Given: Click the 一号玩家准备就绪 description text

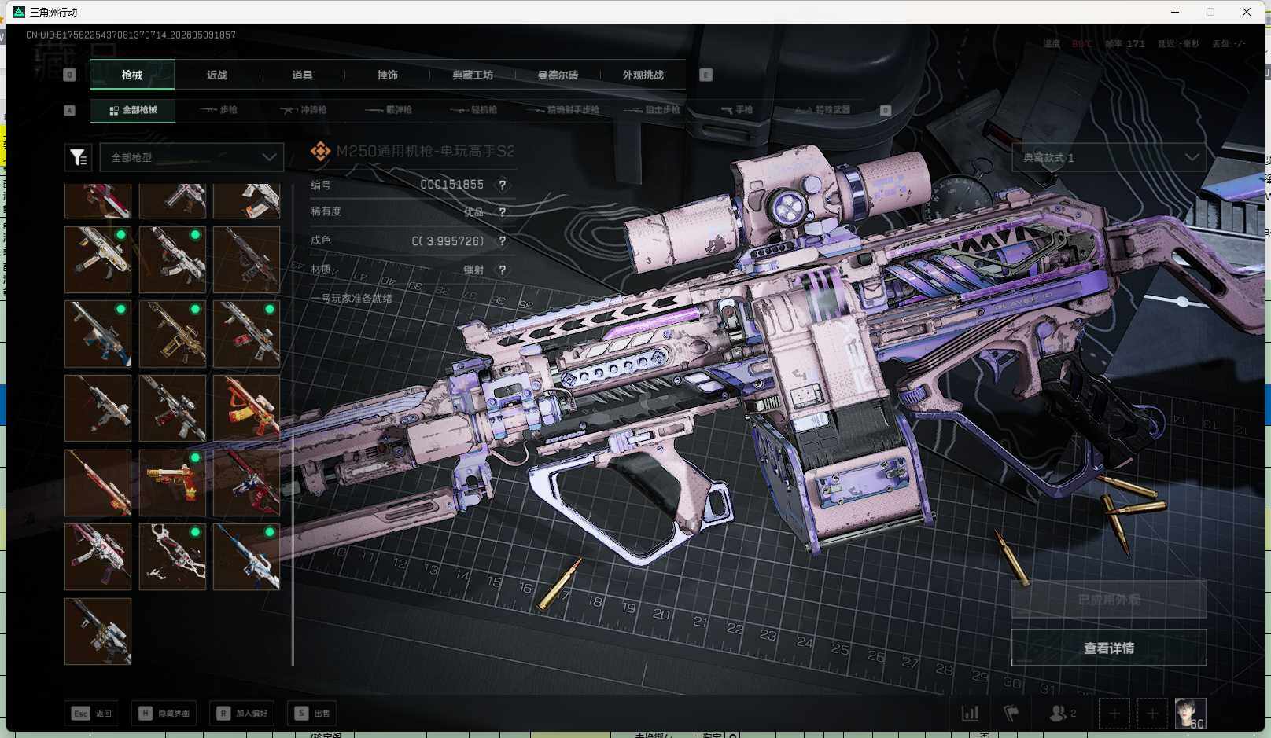Looking at the screenshot, I should (351, 299).
